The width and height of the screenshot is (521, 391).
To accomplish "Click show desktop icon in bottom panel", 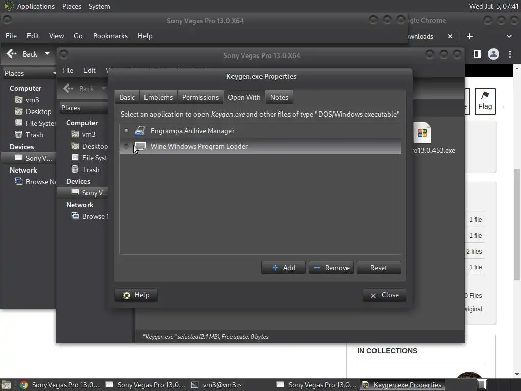I will pos(6,385).
